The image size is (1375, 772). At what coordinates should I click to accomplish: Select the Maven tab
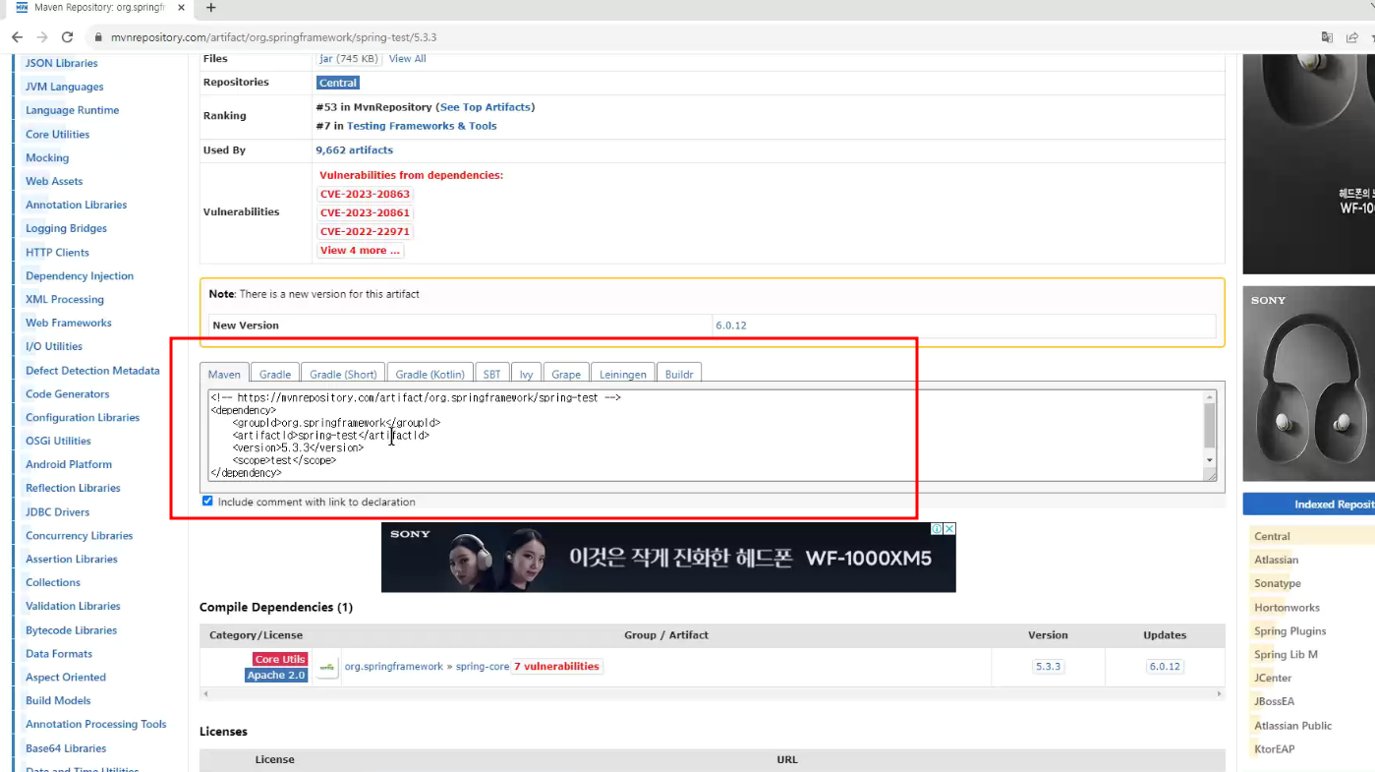(224, 374)
